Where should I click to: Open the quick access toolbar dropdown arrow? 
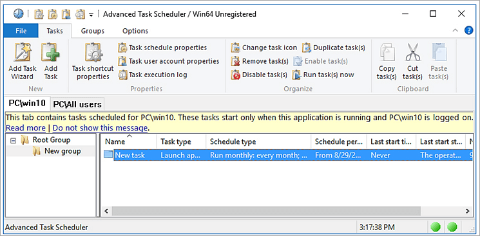tap(91, 14)
